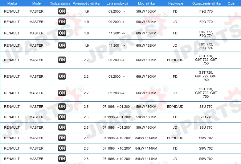This screenshot has width=241, height=164.
Task: Click '07.1998 -> 10.2001' in 2.8 JD row
Action: 117,159
